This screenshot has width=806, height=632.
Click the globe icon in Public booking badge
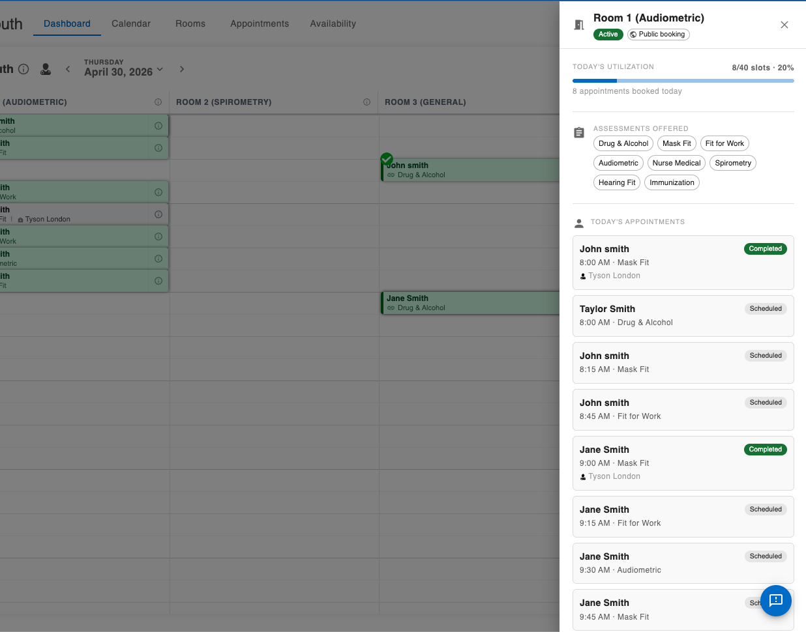[x=633, y=35]
